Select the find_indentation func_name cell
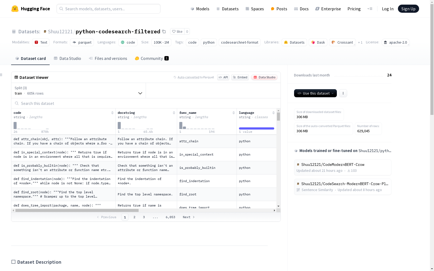This screenshot has height=271, width=434. coord(207,181)
